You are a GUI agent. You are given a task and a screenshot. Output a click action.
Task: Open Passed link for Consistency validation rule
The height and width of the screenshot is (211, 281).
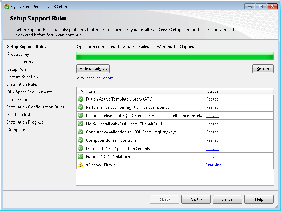[212, 132]
